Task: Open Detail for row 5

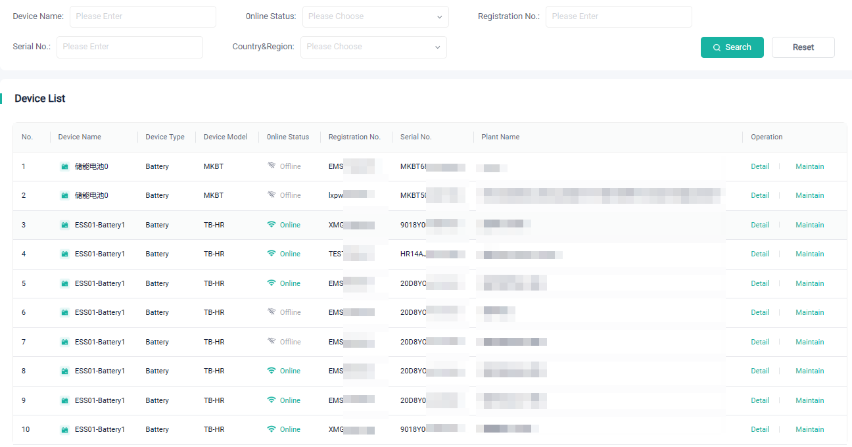Action: (x=760, y=283)
